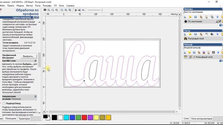The width and height of the screenshot is (223, 125).
Task: Collapse the End Mill 3 mm section arrow
Action: pyautogui.click(x=35, y=61)
